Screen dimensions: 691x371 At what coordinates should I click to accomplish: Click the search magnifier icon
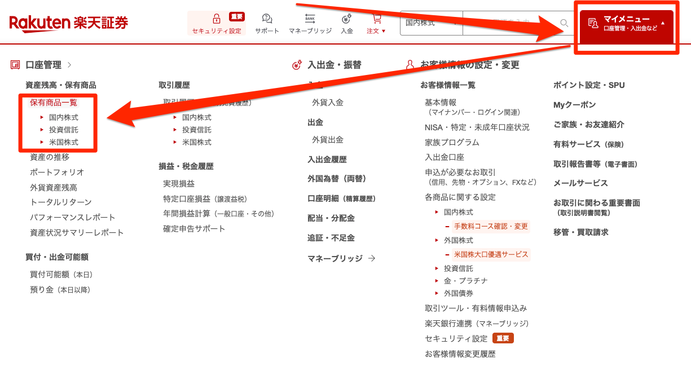pyautogui.click(x=564, y=23)
